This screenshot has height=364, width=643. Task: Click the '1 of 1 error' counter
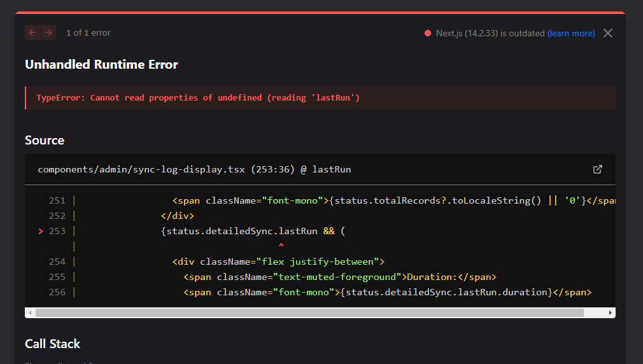(x=88, y=33)
